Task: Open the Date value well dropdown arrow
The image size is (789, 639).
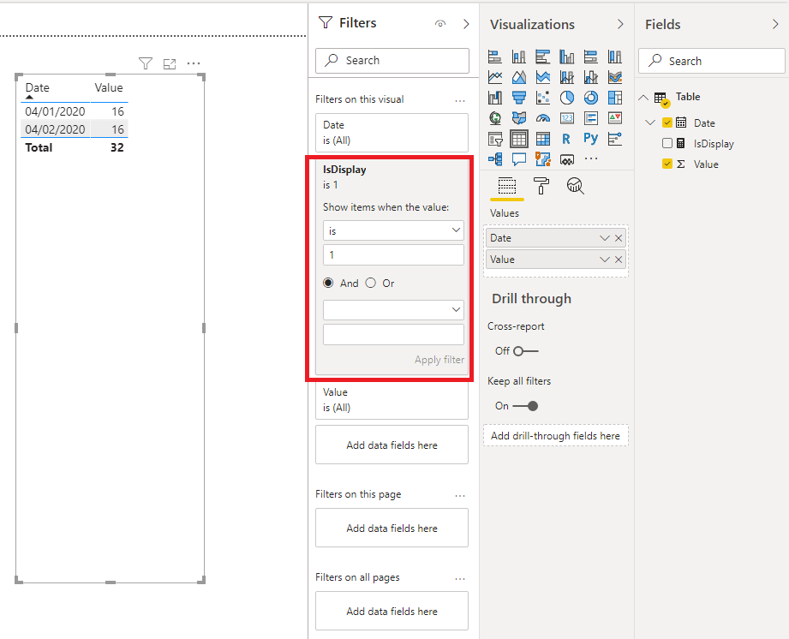Action: click(x=604, y=238)
